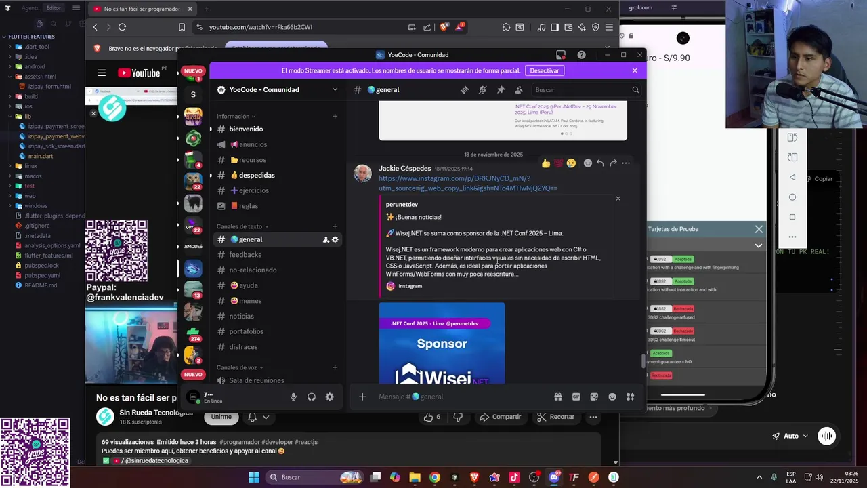Open the Windows Start menu
Image resolution: width=867 pixels, height=488 pixels.
click(254, 477)
